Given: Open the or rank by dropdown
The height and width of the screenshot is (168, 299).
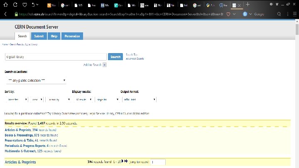Looking at the screenshot, I should pyautogui.click(x=59, y=100).
